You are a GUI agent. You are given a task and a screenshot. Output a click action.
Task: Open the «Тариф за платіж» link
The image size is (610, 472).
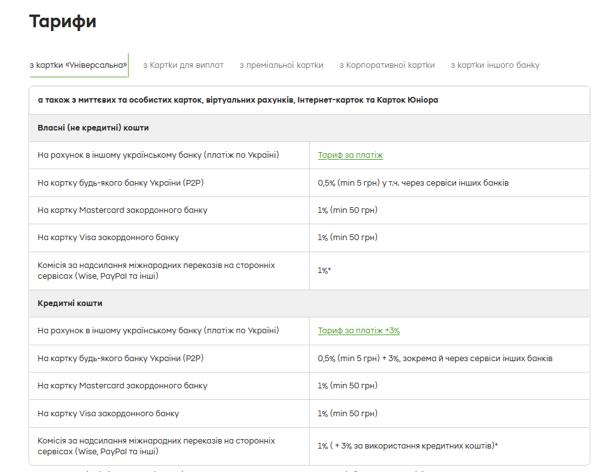coord(350,155)
